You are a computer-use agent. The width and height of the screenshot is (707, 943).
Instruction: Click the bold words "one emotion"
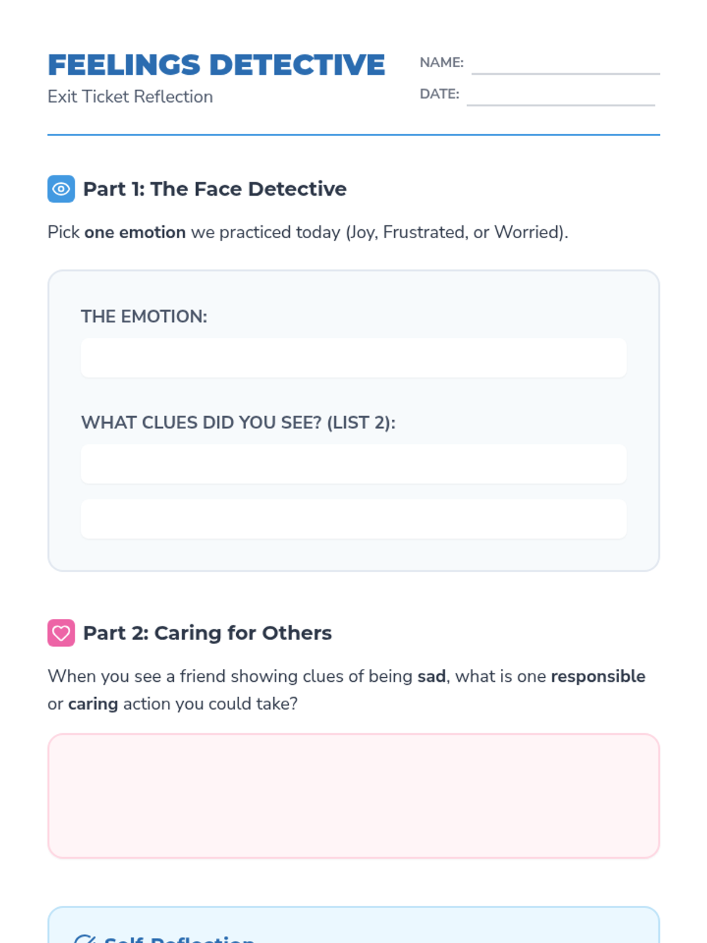(x=135, y=233)
